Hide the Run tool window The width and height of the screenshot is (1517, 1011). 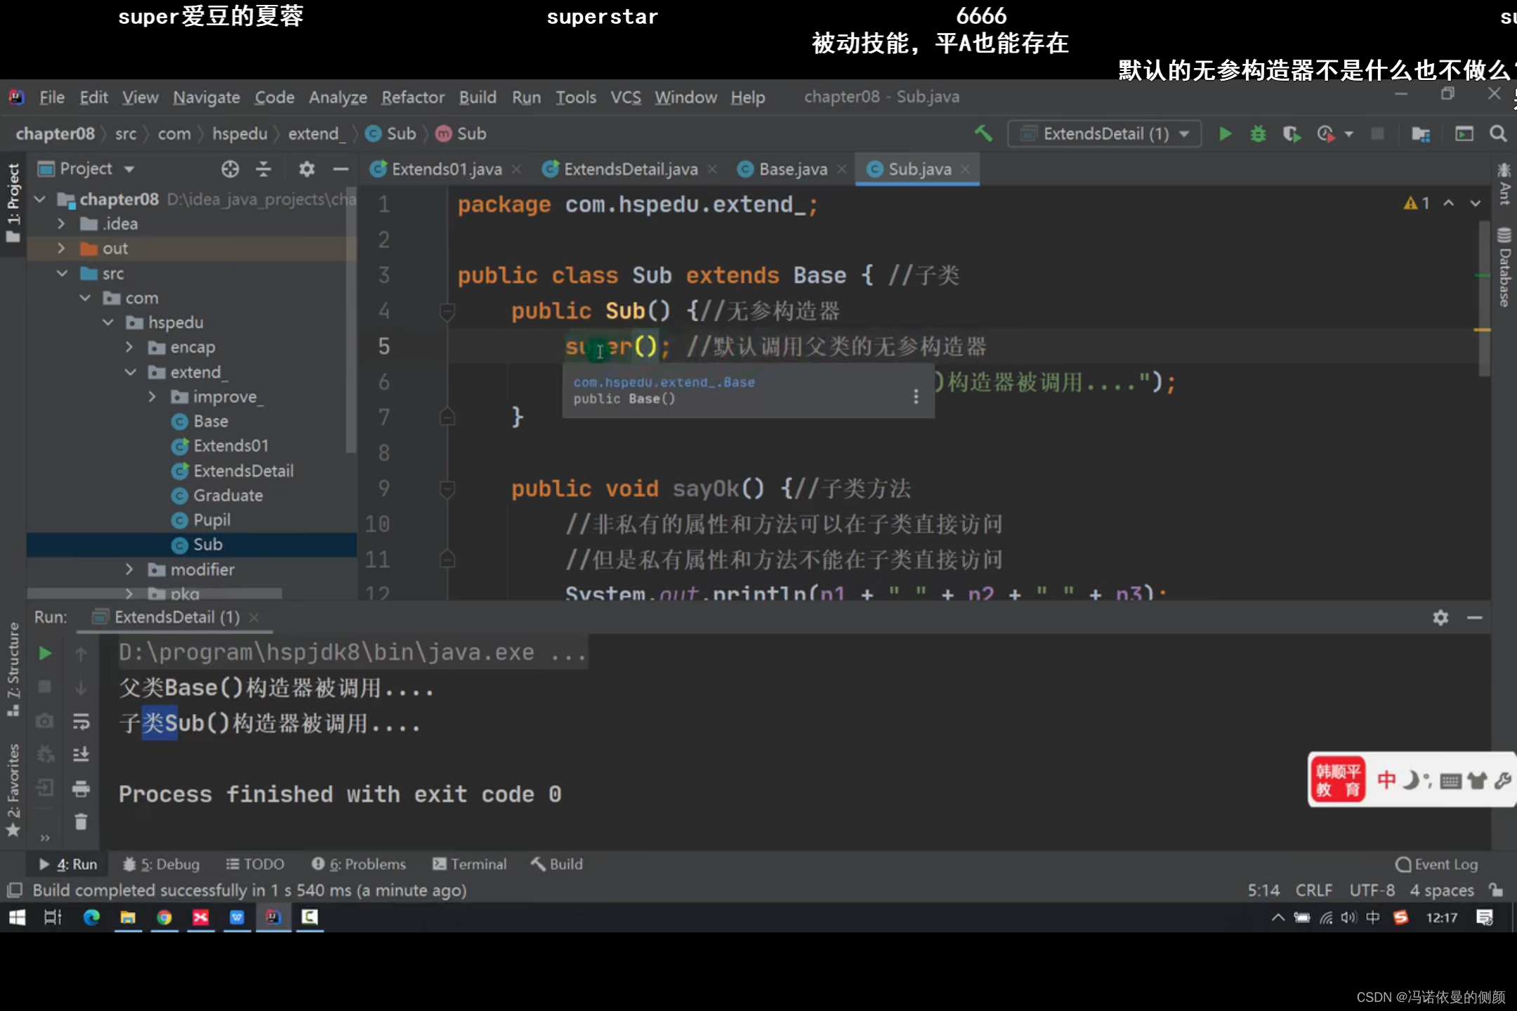pos(1474,617)
